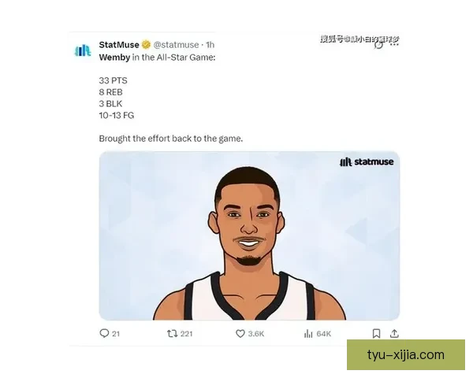Open the StatMuse profile avatar
Viewport: 473px width, 378px height.
83,50
